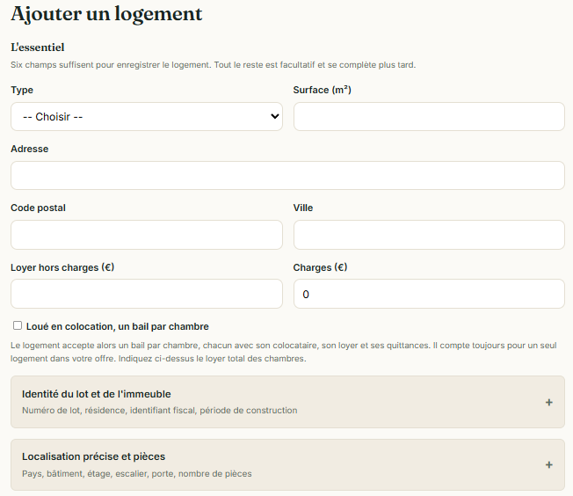Expand "Identité du lot et de l'immeuble" section
573x496 pixels.
287,402
